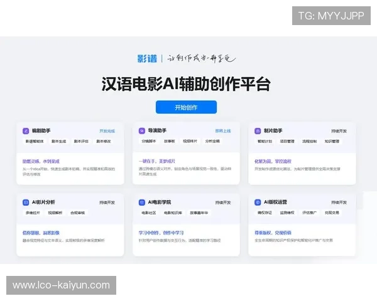
Task: Select the 项目管理 tag
Action: tap(287, 141)
